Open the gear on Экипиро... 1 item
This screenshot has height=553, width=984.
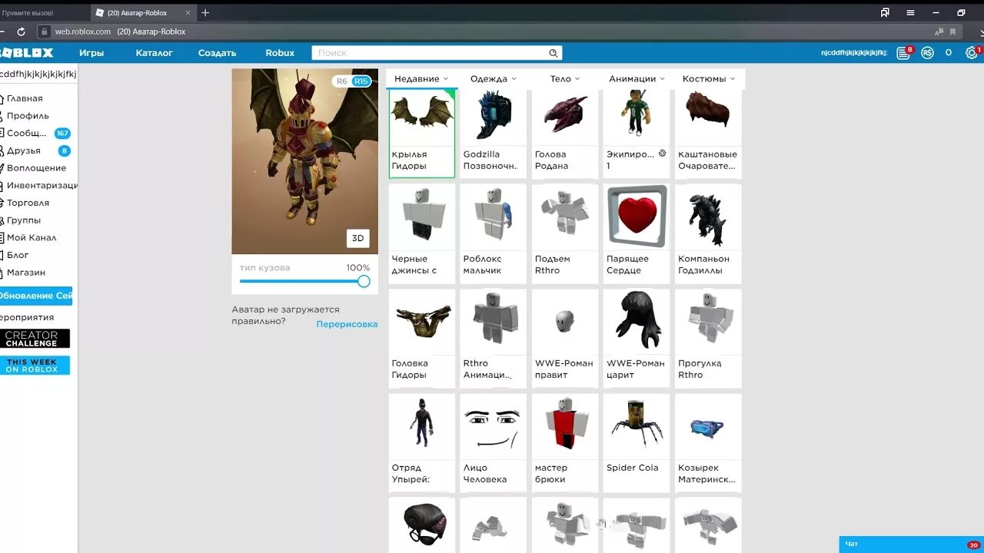pos(662,154)
